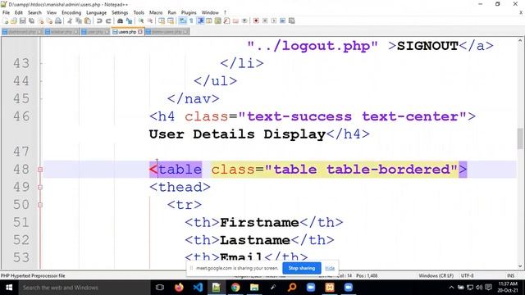Open User Defined Language toolbar icon
Image resolution: width=525 pixels, height=295 pixels.
(x=209, y=20)
